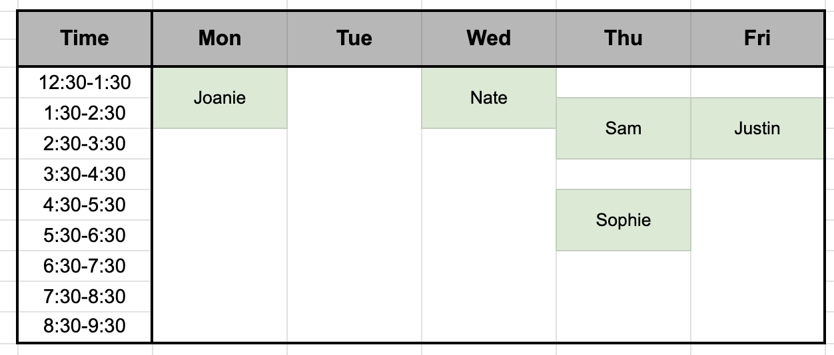Click the Mon column header

tap(220, 38)
